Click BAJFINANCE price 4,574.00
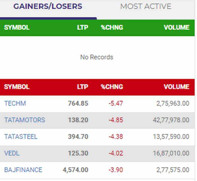 click(75, 170)
